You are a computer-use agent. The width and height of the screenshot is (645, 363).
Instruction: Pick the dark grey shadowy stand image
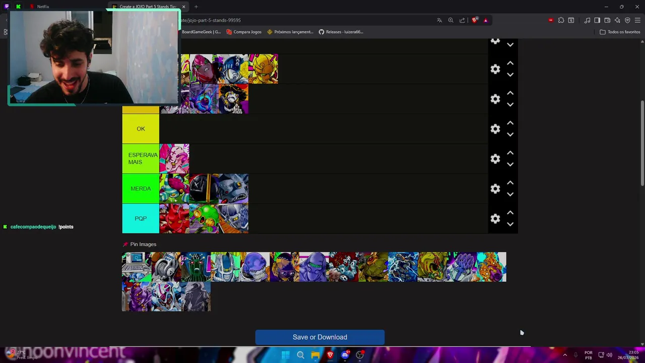pos(196,296)
